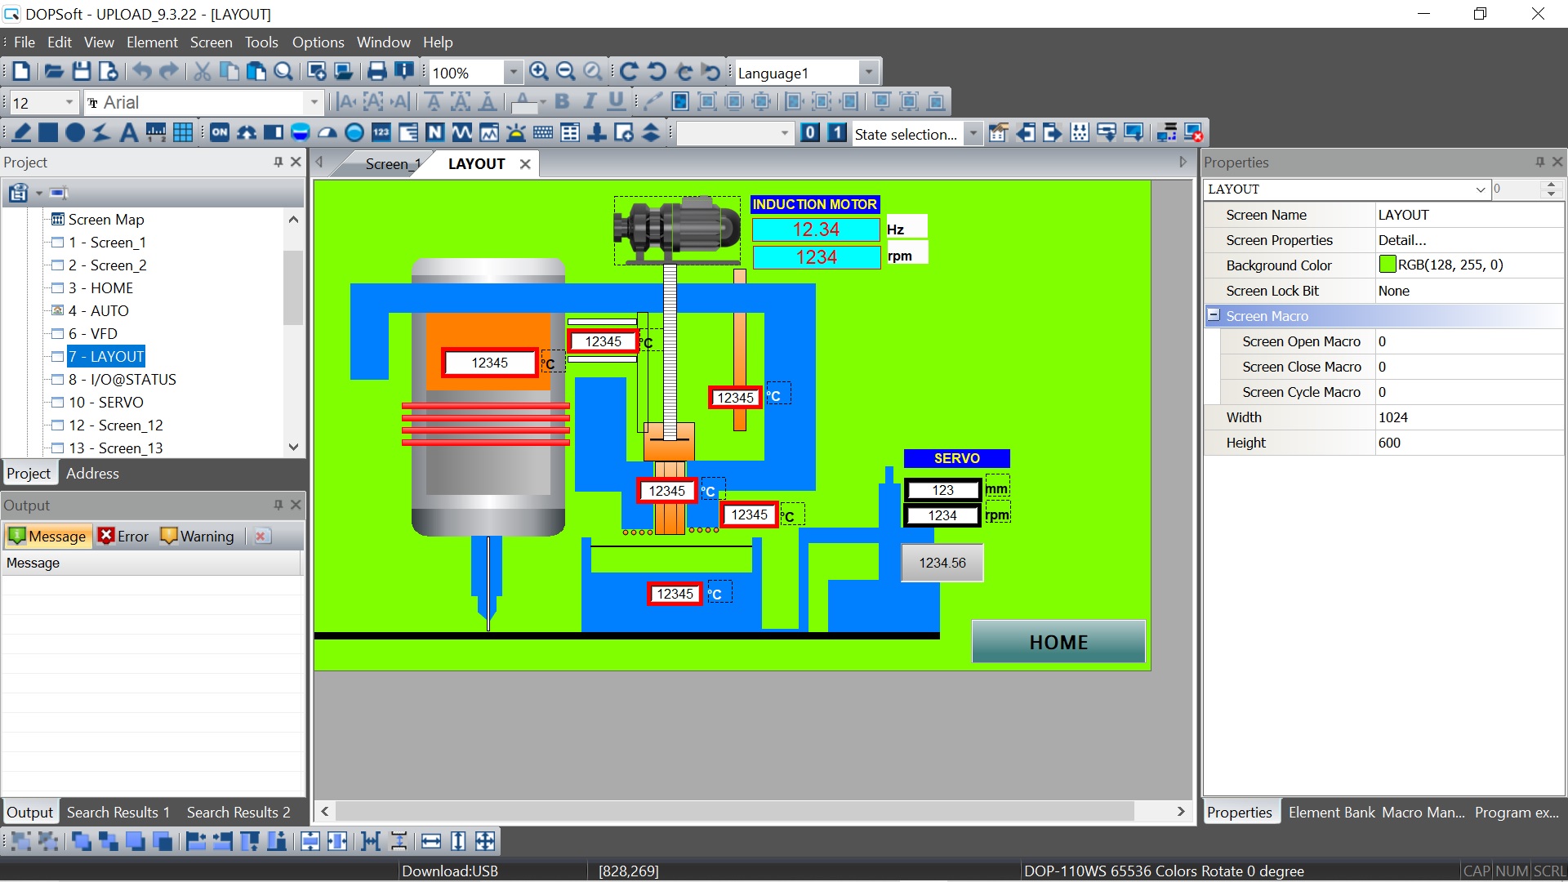The height and width of the screenshot is (882, 1568).
Task: Open the Element menu
Action: (152, 42)
